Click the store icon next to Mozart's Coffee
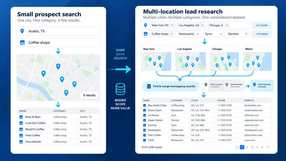The image size is (286, 161). [x=21, y=129]
